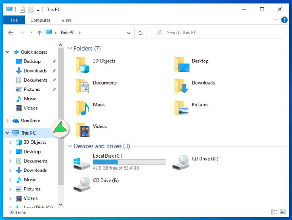Collapse the Devices and drives group
Viewport: 292px width, 220px height.
pos(70,146)
